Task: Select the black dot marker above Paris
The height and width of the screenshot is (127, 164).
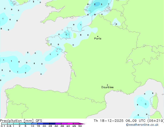Action: (x=98, y=36)
